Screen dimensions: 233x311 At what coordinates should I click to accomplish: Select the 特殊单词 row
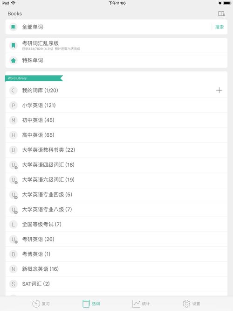point(116,60)
